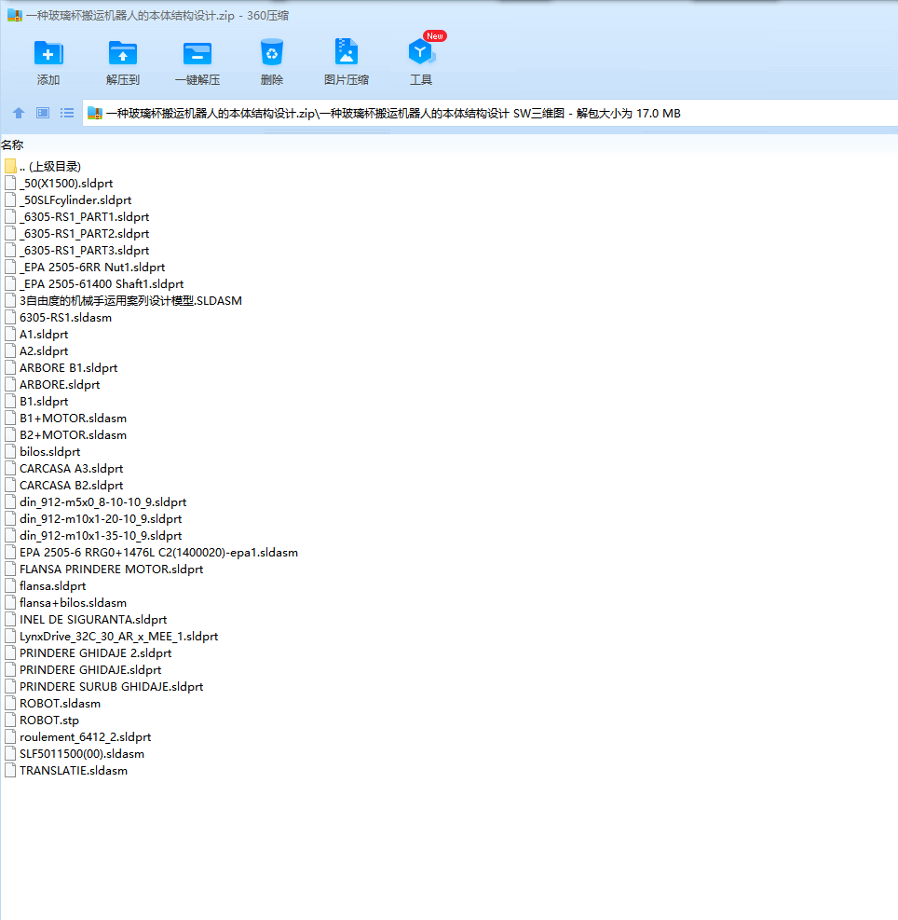This screenshot has height=920, width=898.
Task: Select file roulement_6412_2.sldprt
Action: click(85, 737)
